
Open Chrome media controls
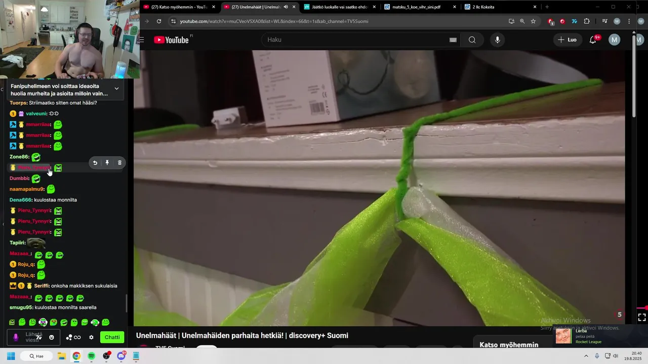click(605, 21)
